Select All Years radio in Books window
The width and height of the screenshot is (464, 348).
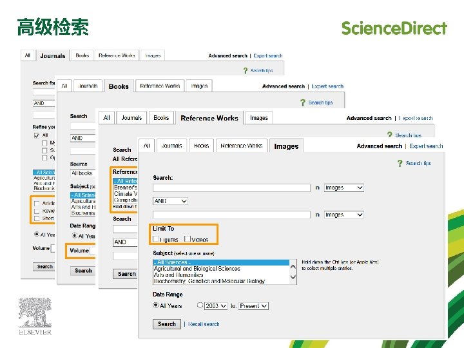click(75, 236)
